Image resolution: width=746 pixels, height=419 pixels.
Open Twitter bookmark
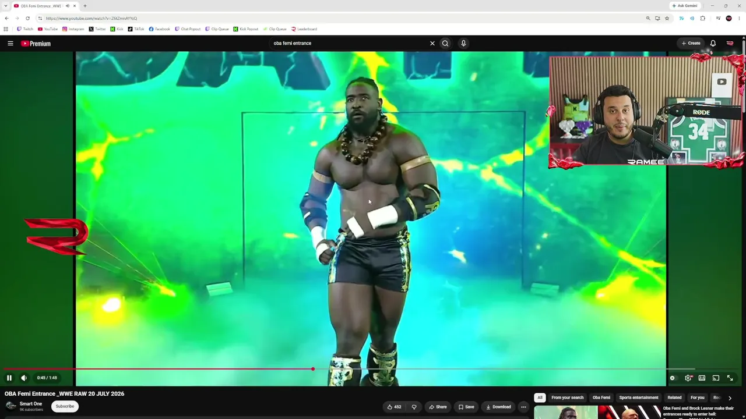(x=97, y=29)
